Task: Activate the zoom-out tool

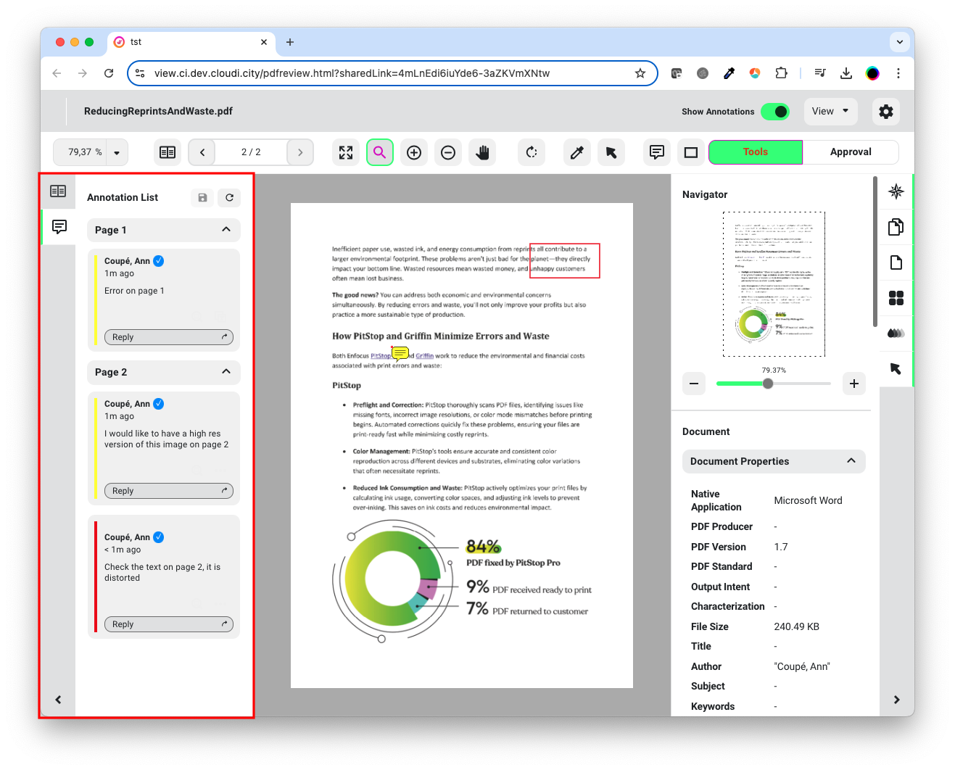Action: 447,152
